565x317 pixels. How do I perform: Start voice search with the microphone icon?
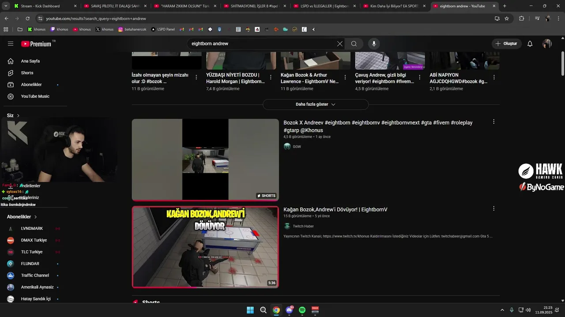tap(374, 44)
